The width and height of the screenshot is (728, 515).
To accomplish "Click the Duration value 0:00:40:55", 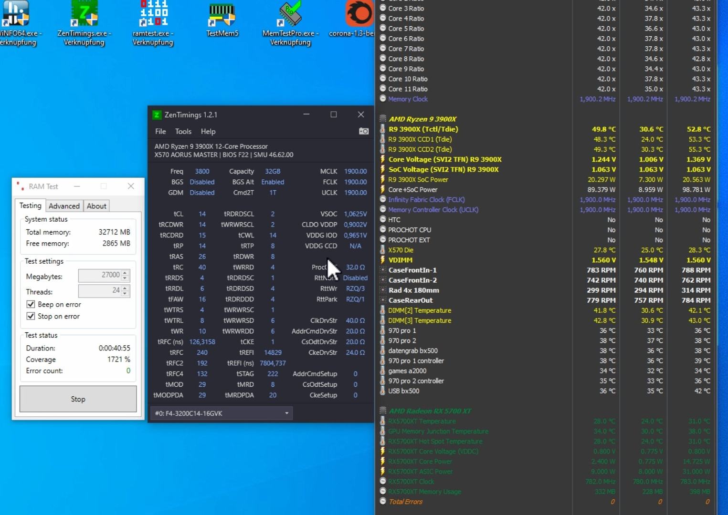I will [114, 348].
